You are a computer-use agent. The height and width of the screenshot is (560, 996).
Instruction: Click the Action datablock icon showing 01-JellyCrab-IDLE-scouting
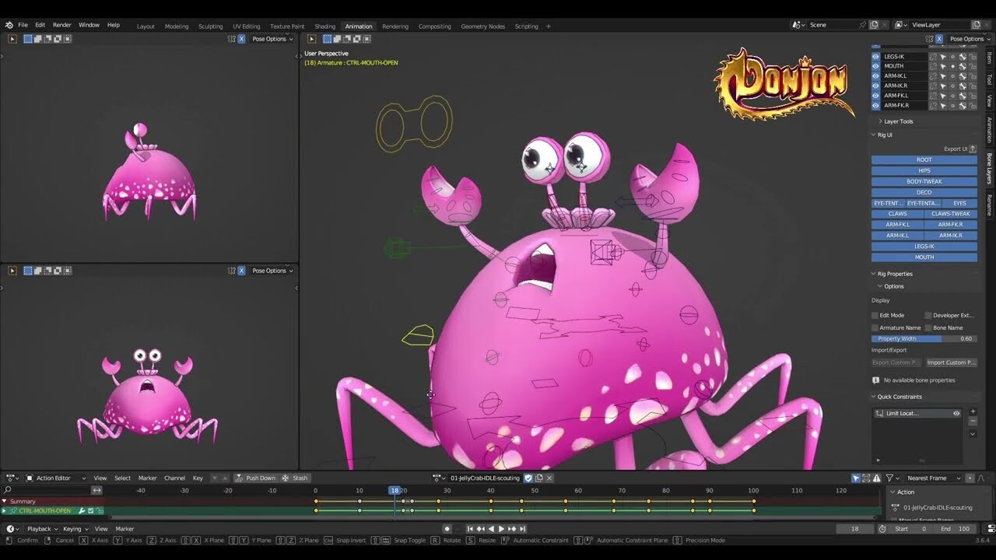(437, 478)
